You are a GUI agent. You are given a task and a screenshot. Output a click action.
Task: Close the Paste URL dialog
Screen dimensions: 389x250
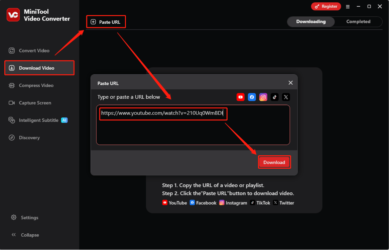point(290,82)
